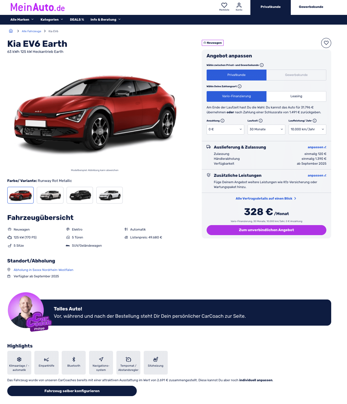Add car to favorites via heart circle
The image size is (347, 404).
pos(326,43)
